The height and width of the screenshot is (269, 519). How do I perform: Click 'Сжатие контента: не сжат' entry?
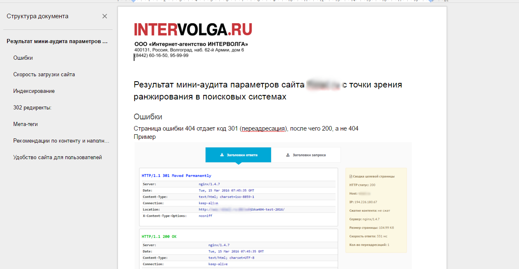point(370,211)
